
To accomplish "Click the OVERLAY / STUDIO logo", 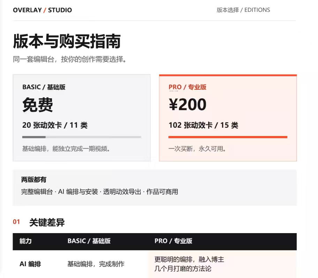I will 43,10.
